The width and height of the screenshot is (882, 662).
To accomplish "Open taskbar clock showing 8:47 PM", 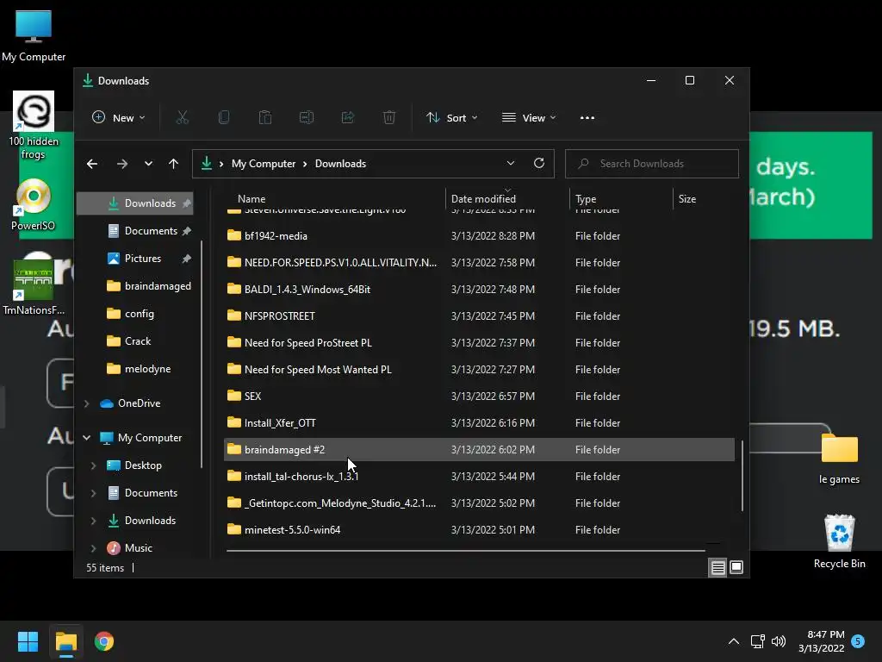I will (x=821, y=641).
